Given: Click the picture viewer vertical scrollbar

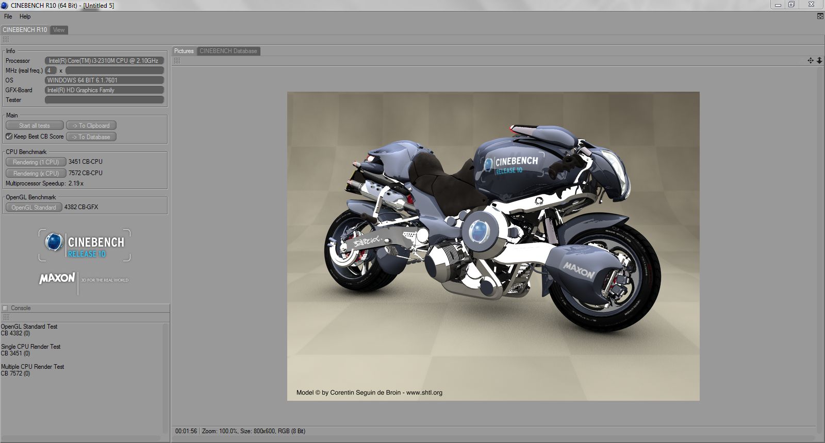Looking at the screenshot, I should (x=820, y=246).
